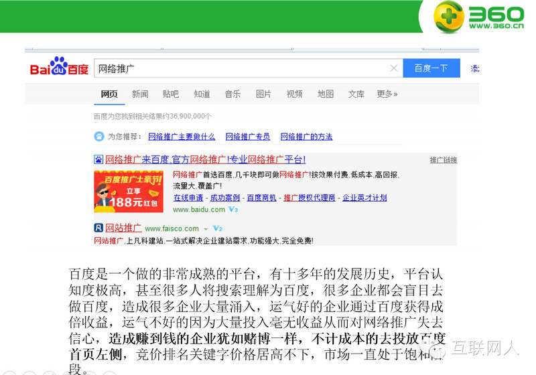Click the ad text 流量大,覆盖广!

coord(197,185)
